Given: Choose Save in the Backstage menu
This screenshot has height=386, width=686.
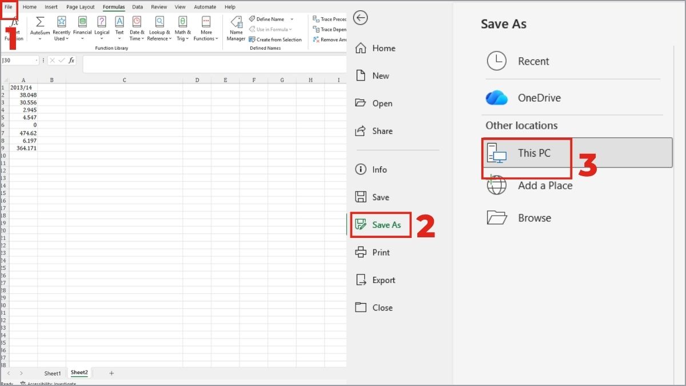Looking at the screenshot, I should click(x=373, y=197).
